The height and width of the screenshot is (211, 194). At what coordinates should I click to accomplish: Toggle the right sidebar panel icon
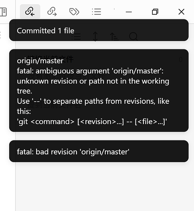[x=3, y=12]
